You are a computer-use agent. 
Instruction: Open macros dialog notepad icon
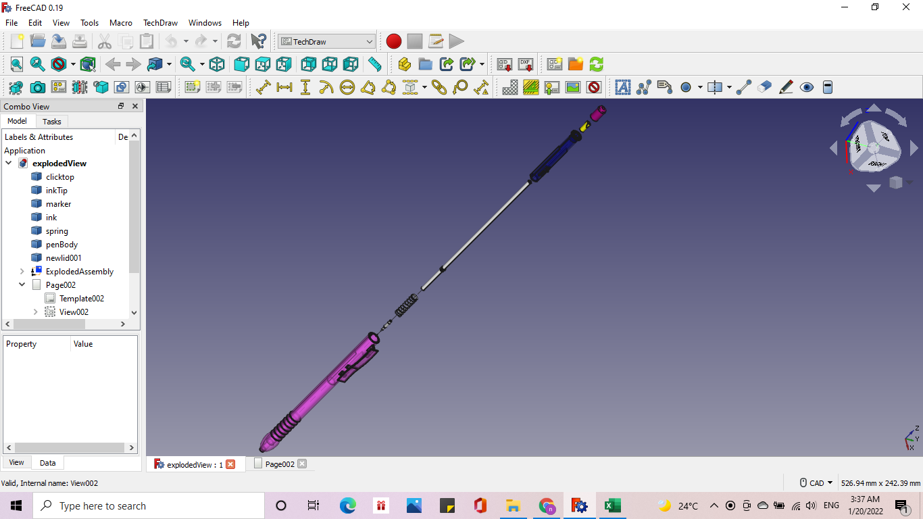tap(436, 41)
